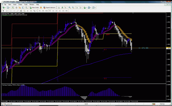This screenshot has width=172, height=106.
Task: Click the new chart icon
Action: (3, 7)
